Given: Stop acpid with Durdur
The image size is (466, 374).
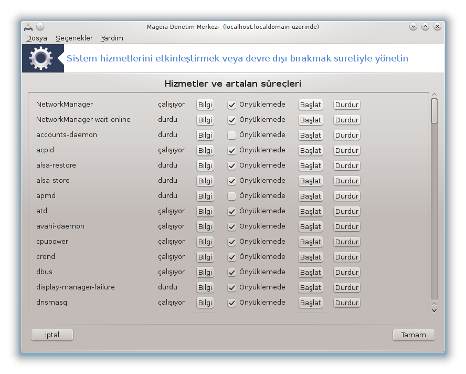Looking at the screenshot, I should click(x=347, y=150).
